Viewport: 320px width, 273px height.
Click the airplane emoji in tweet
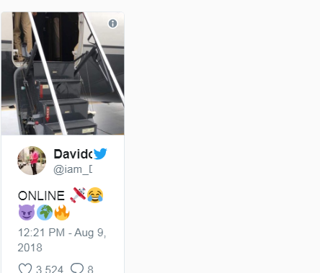[x=78, y=195]
